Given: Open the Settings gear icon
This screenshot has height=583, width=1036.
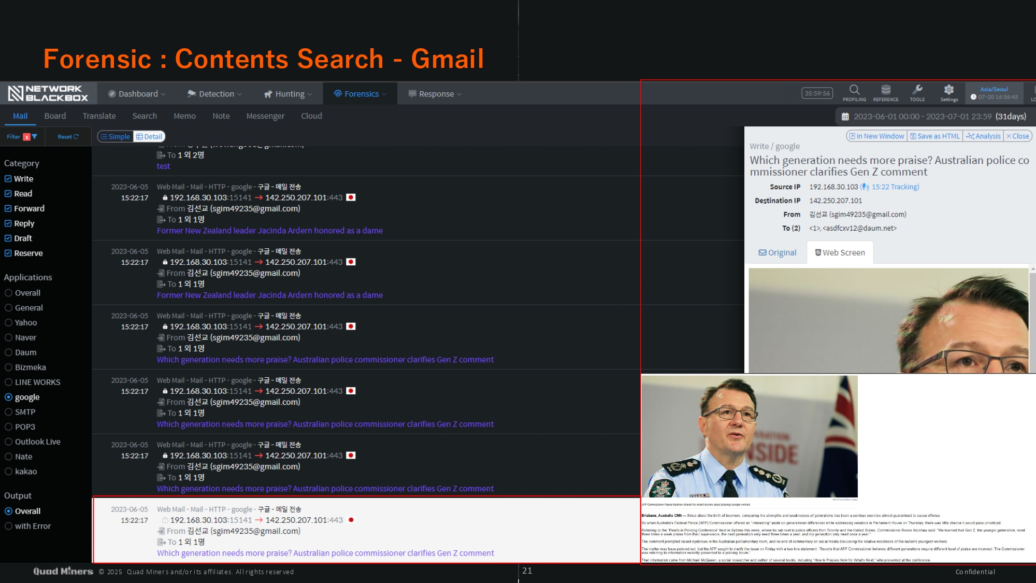Looking at the screenshot, I should pos(948,90).
